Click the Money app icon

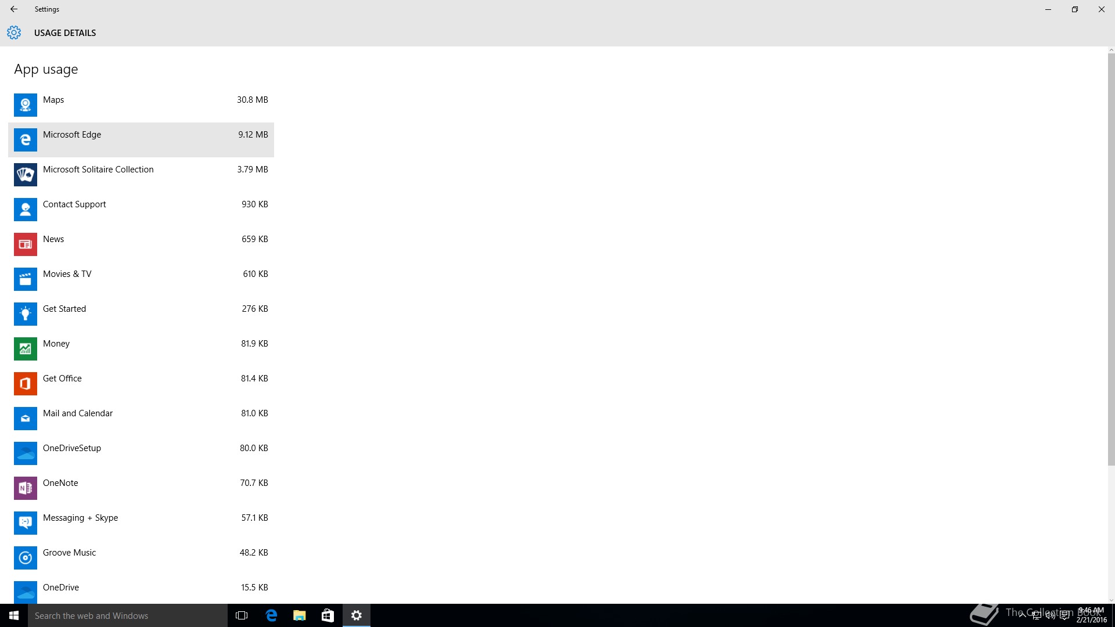click(25, 349)
